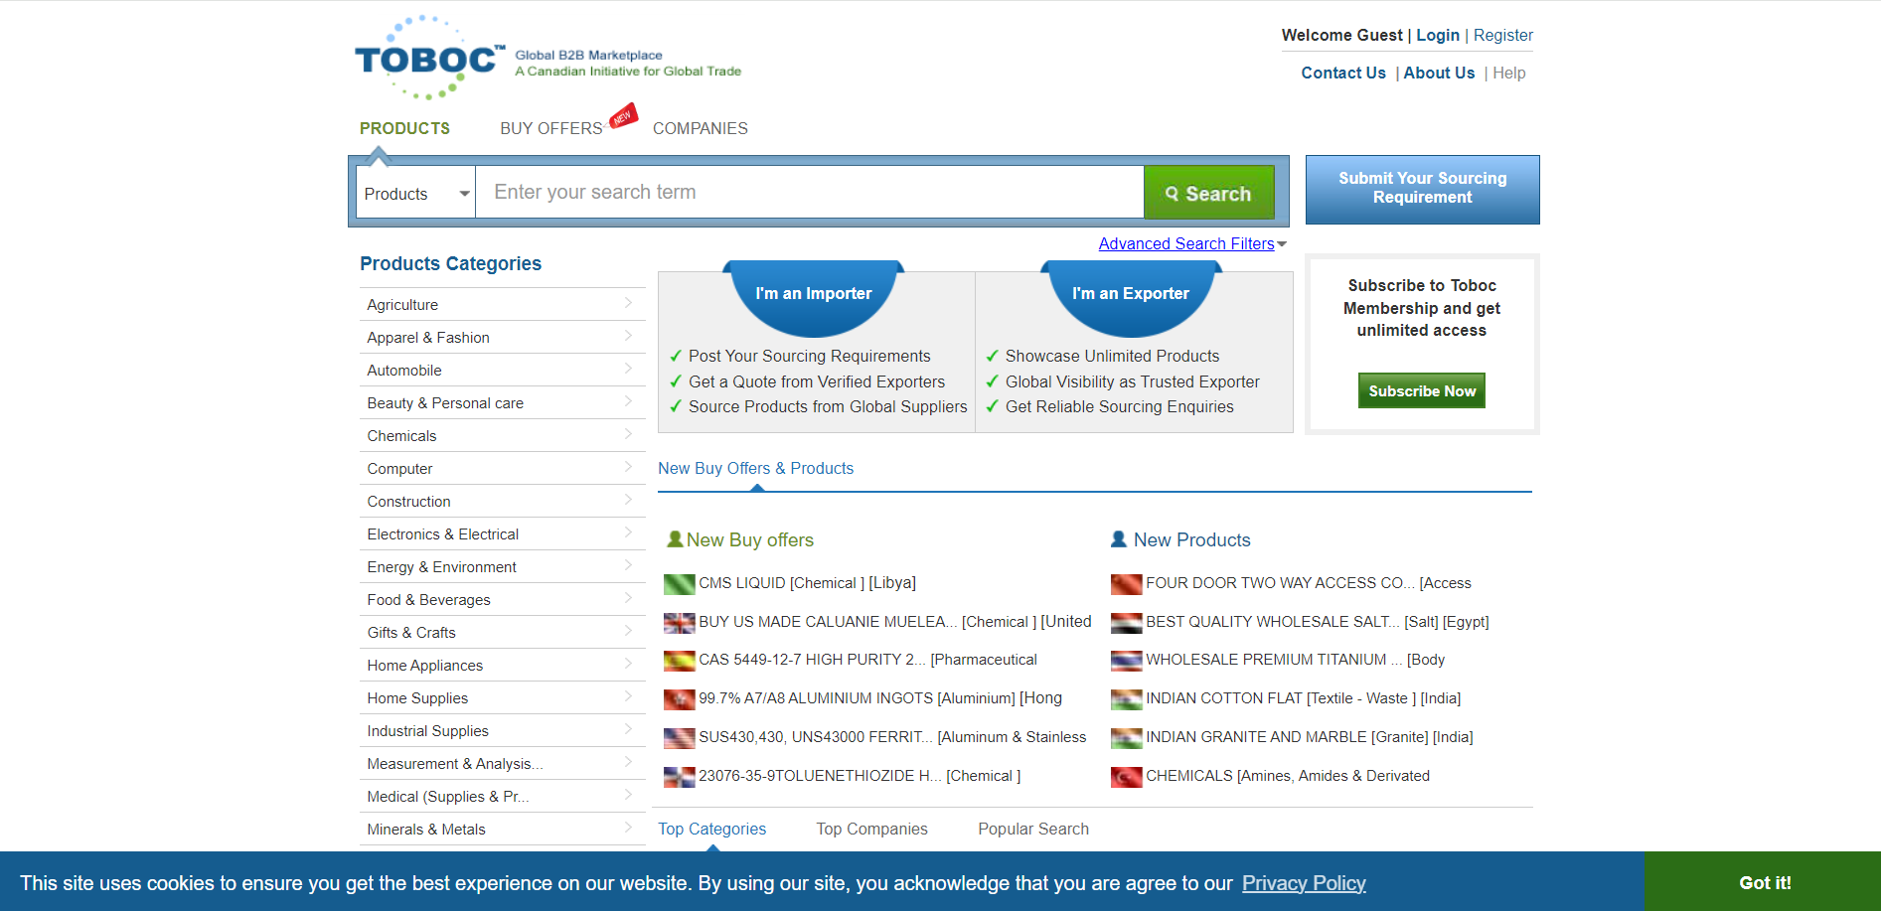Switch to the COMPANIES tab
Screen dimensions: 1881x911
[701, 128]
